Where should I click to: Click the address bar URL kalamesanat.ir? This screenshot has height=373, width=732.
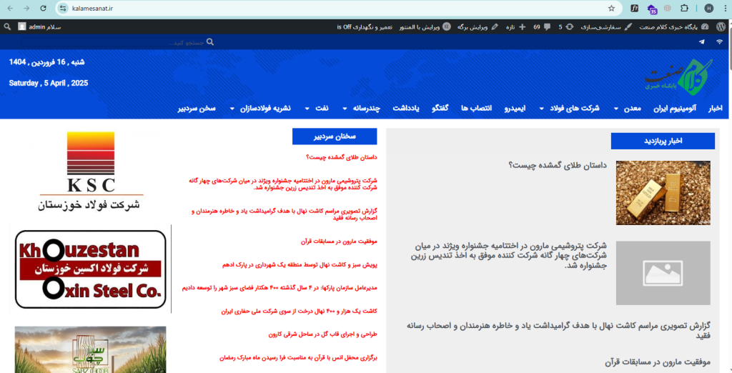(x=93, y=9)
